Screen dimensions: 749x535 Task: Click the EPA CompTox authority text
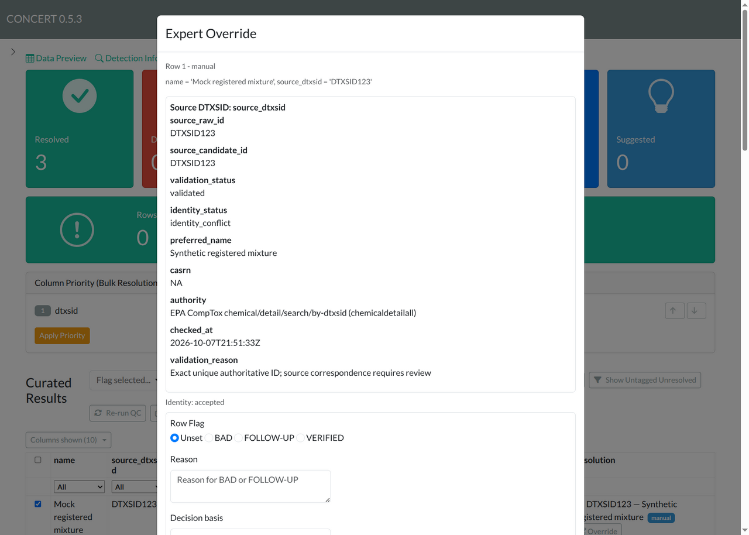click(x=293, y=313)
